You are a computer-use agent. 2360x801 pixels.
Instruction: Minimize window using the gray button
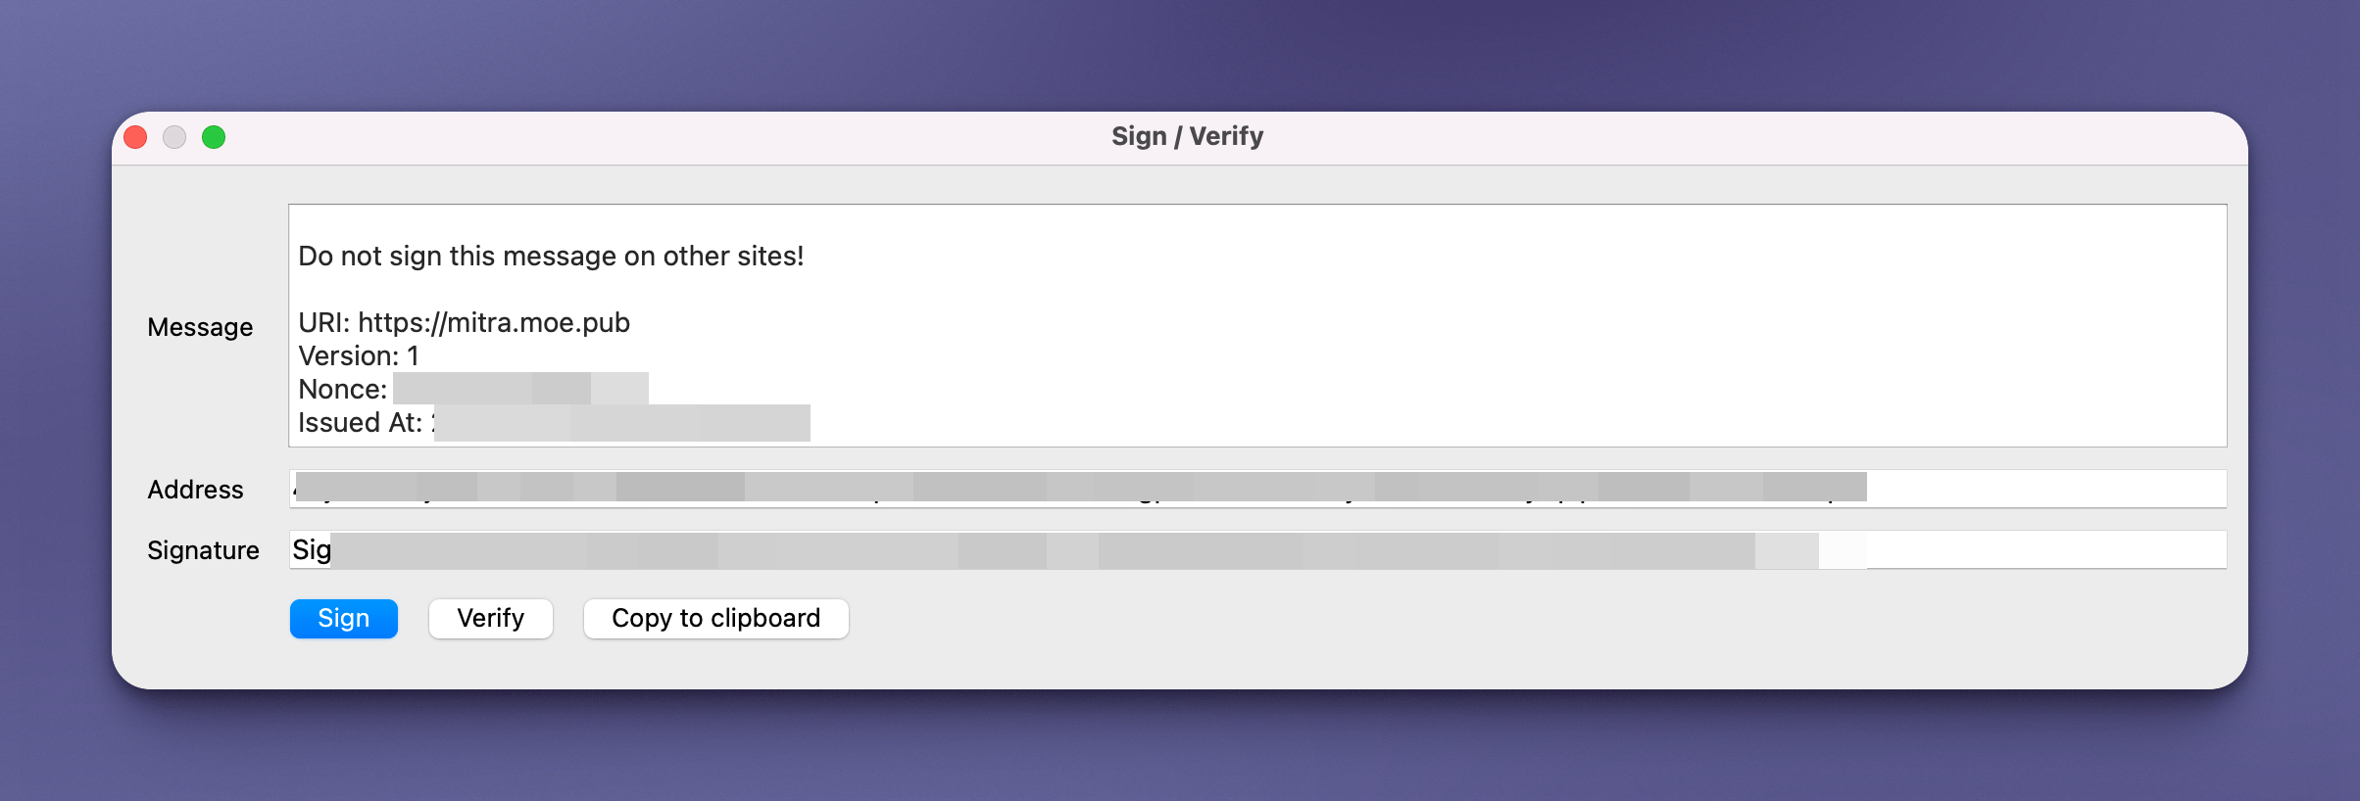174,137
